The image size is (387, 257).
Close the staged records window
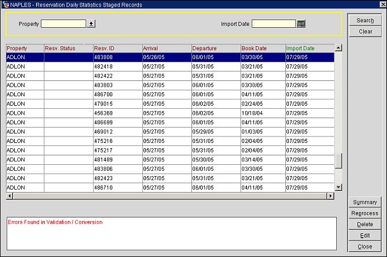click(365, 246)
